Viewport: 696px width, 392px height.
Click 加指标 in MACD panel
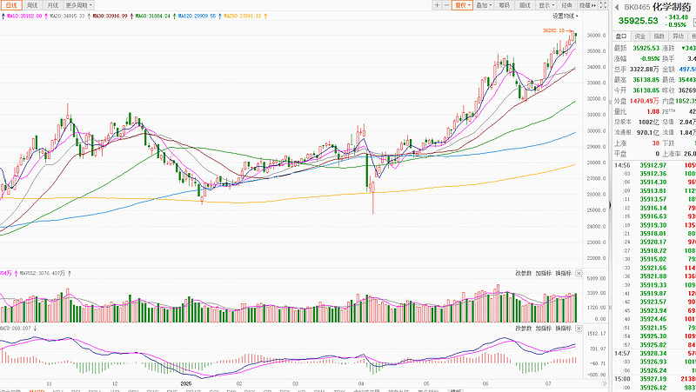543,329
